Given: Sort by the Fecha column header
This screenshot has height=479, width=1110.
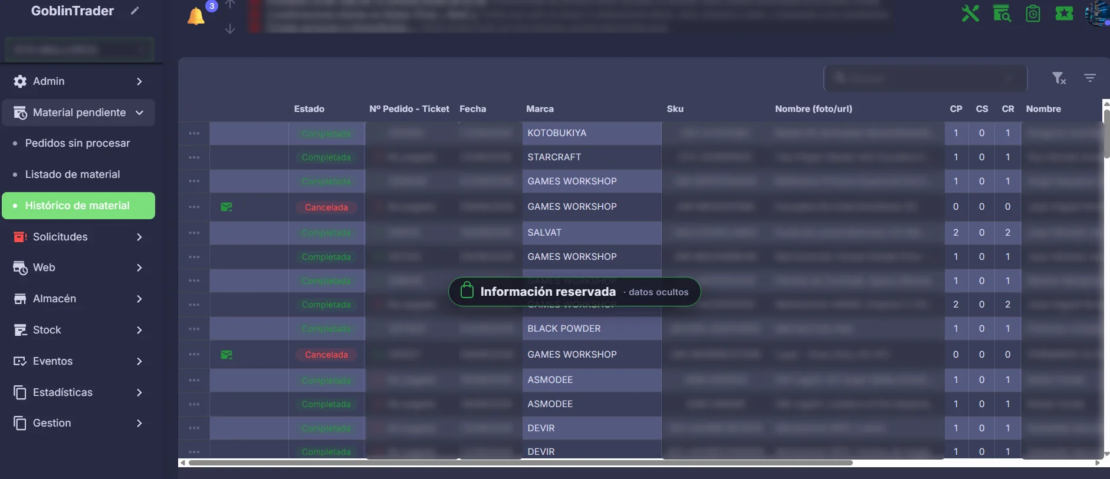Looking at the screenshot, I should point(473,109).
